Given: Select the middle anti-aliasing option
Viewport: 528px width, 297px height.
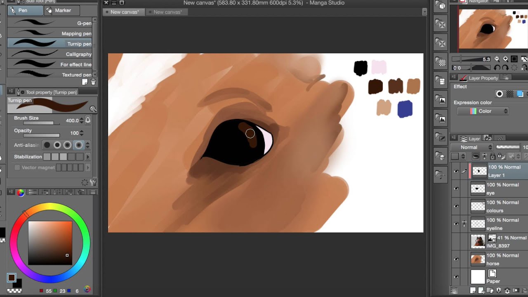Looking at the screenshot, I should (x=68, y=145).
